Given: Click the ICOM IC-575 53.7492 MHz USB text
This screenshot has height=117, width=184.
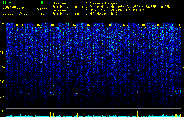Looking at the screenshot, I should point(118,10).
